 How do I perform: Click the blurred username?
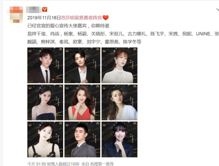pos(34,9)
